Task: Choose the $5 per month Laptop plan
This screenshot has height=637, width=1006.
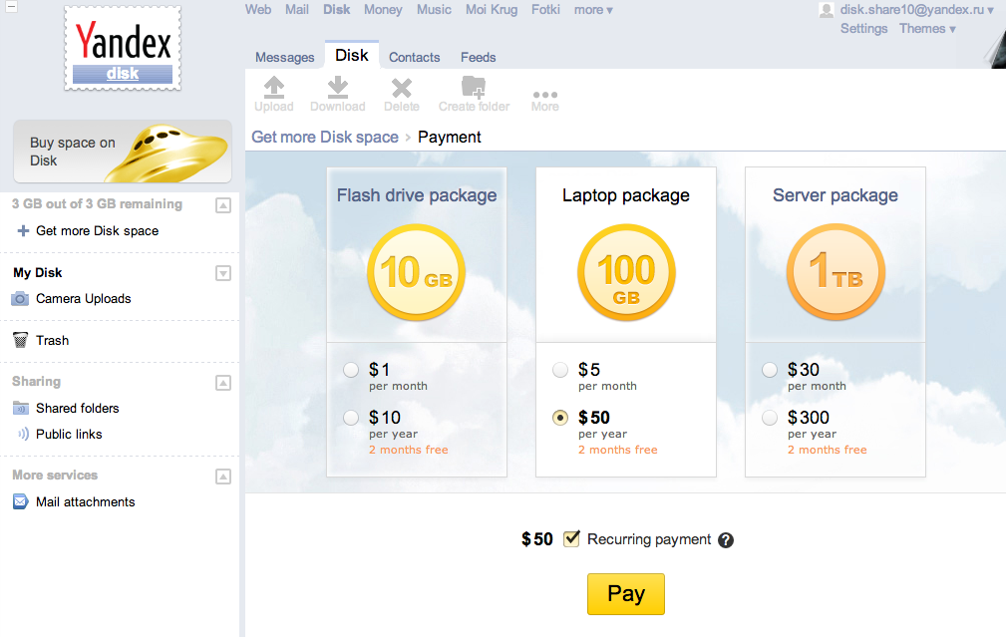Action: point(560,370)
